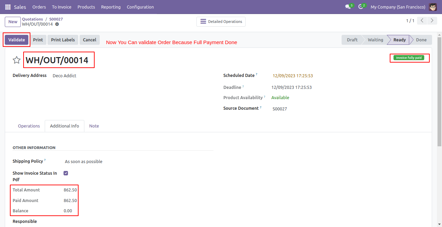
Task: Open company switcher My Company (San Francisco)
Action: pos(398,7)
